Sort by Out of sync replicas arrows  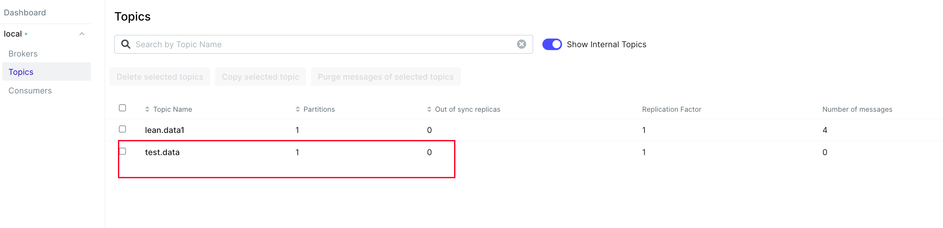tap(429, 109)
